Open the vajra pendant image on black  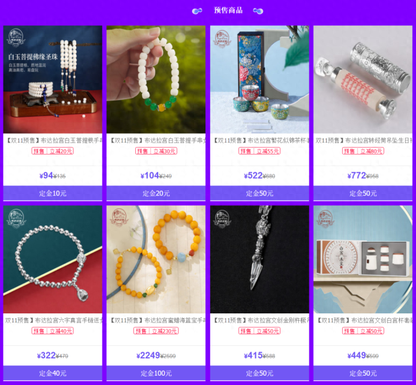pos(259,259)
